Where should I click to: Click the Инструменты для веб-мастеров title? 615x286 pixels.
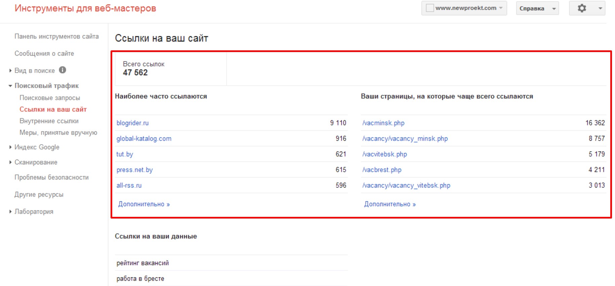pos(85,8)
